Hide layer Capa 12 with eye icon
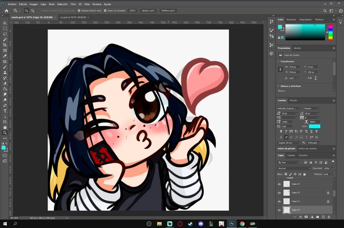Image resolution: width=344 pixels, height=228 pixels. tap(279, 201)
